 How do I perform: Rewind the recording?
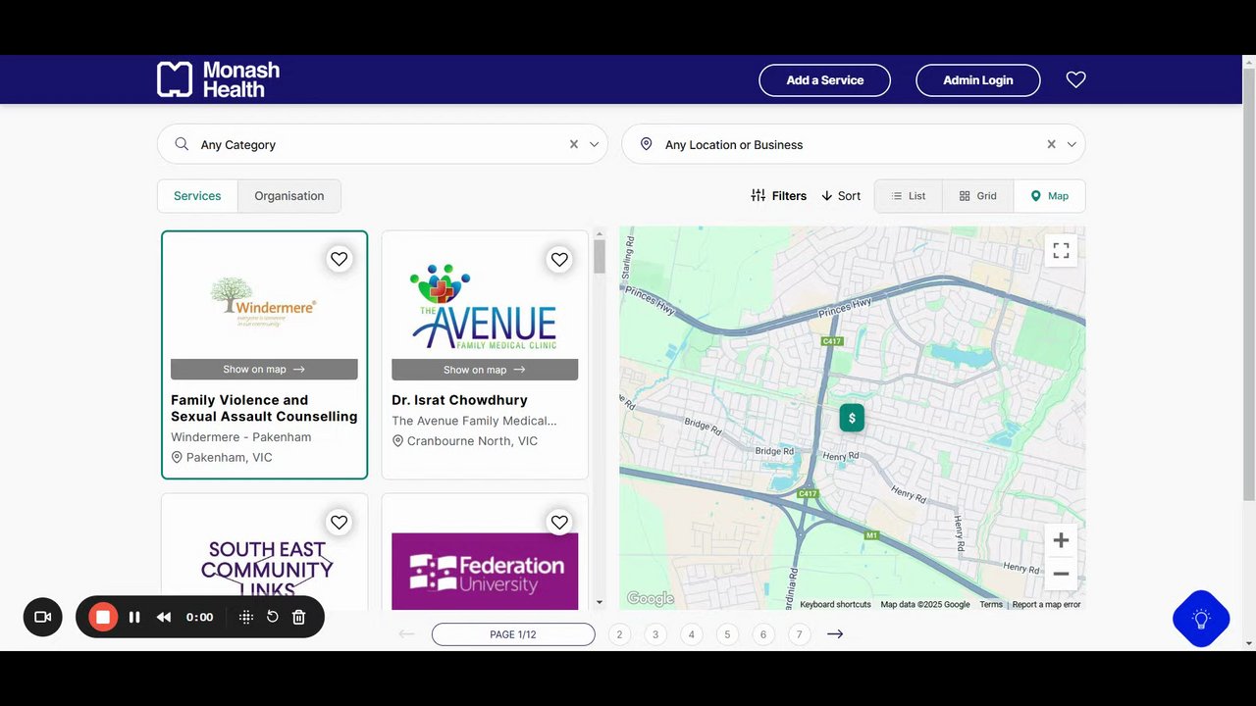[164, 617]
